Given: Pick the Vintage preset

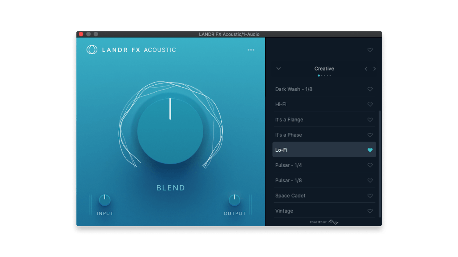Looking at the screenshot, I should [324, 211].
